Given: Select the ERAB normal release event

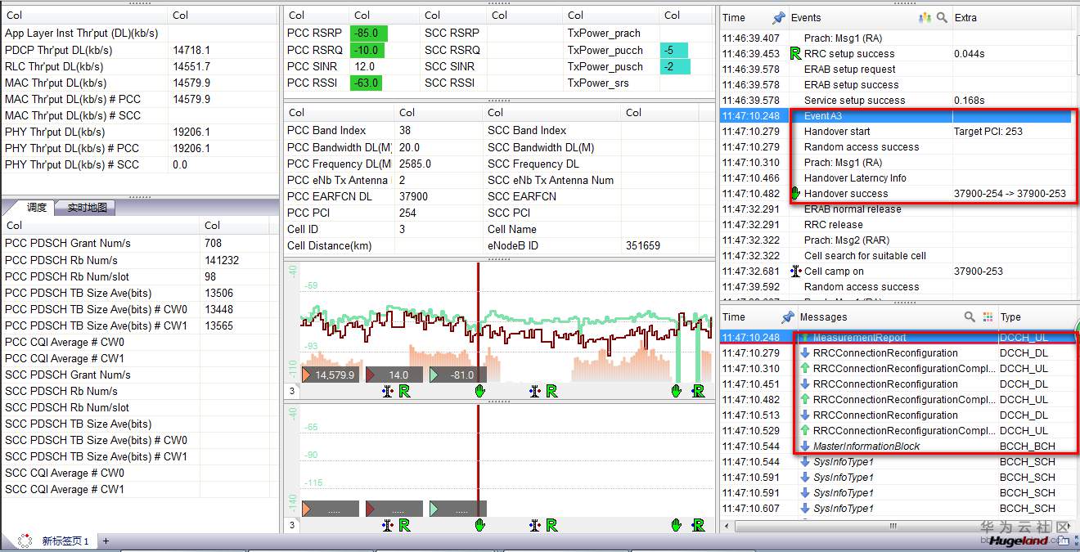Looking at the screenshot, I should (895, 209).
